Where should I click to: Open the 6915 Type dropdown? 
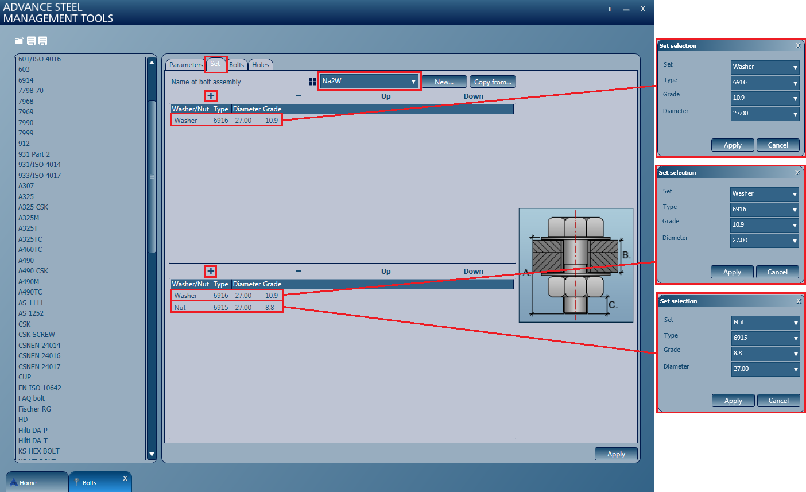(x=765, y=338)
